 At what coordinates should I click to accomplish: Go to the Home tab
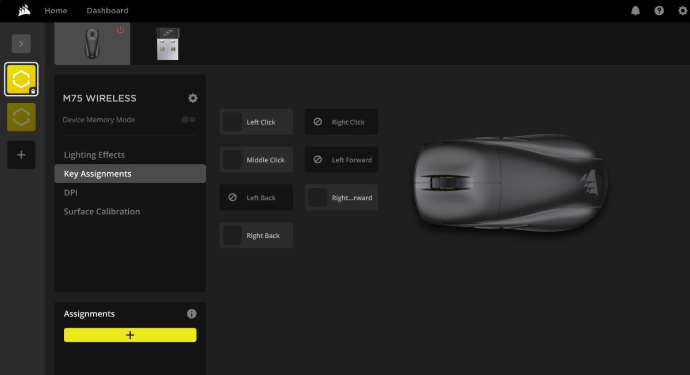point(56,11)
